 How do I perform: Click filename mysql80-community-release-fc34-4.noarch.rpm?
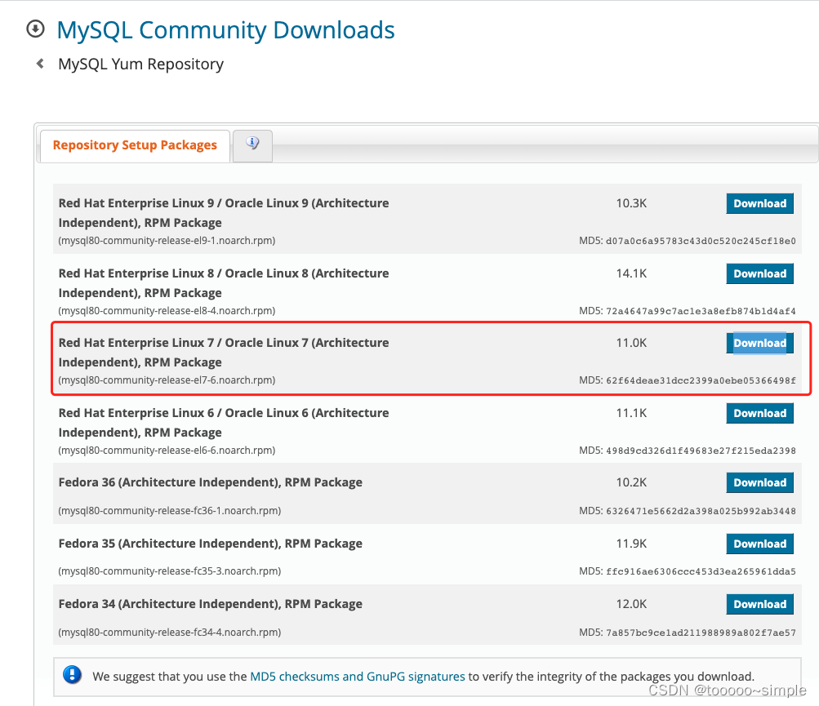[169, 633]
